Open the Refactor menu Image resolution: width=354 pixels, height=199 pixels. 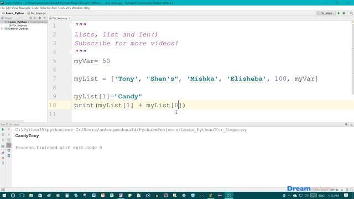point(45,8)
